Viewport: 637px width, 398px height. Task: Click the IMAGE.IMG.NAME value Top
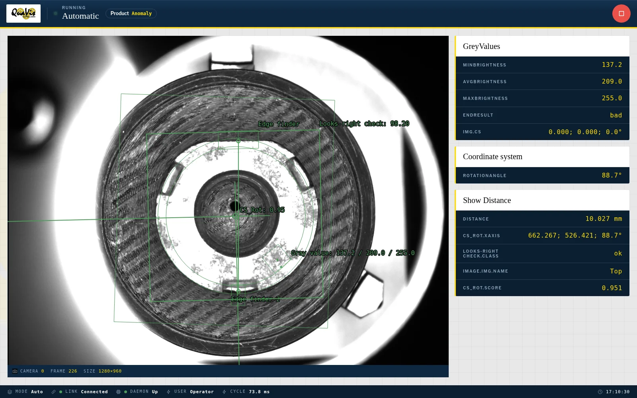click(616, 271)
